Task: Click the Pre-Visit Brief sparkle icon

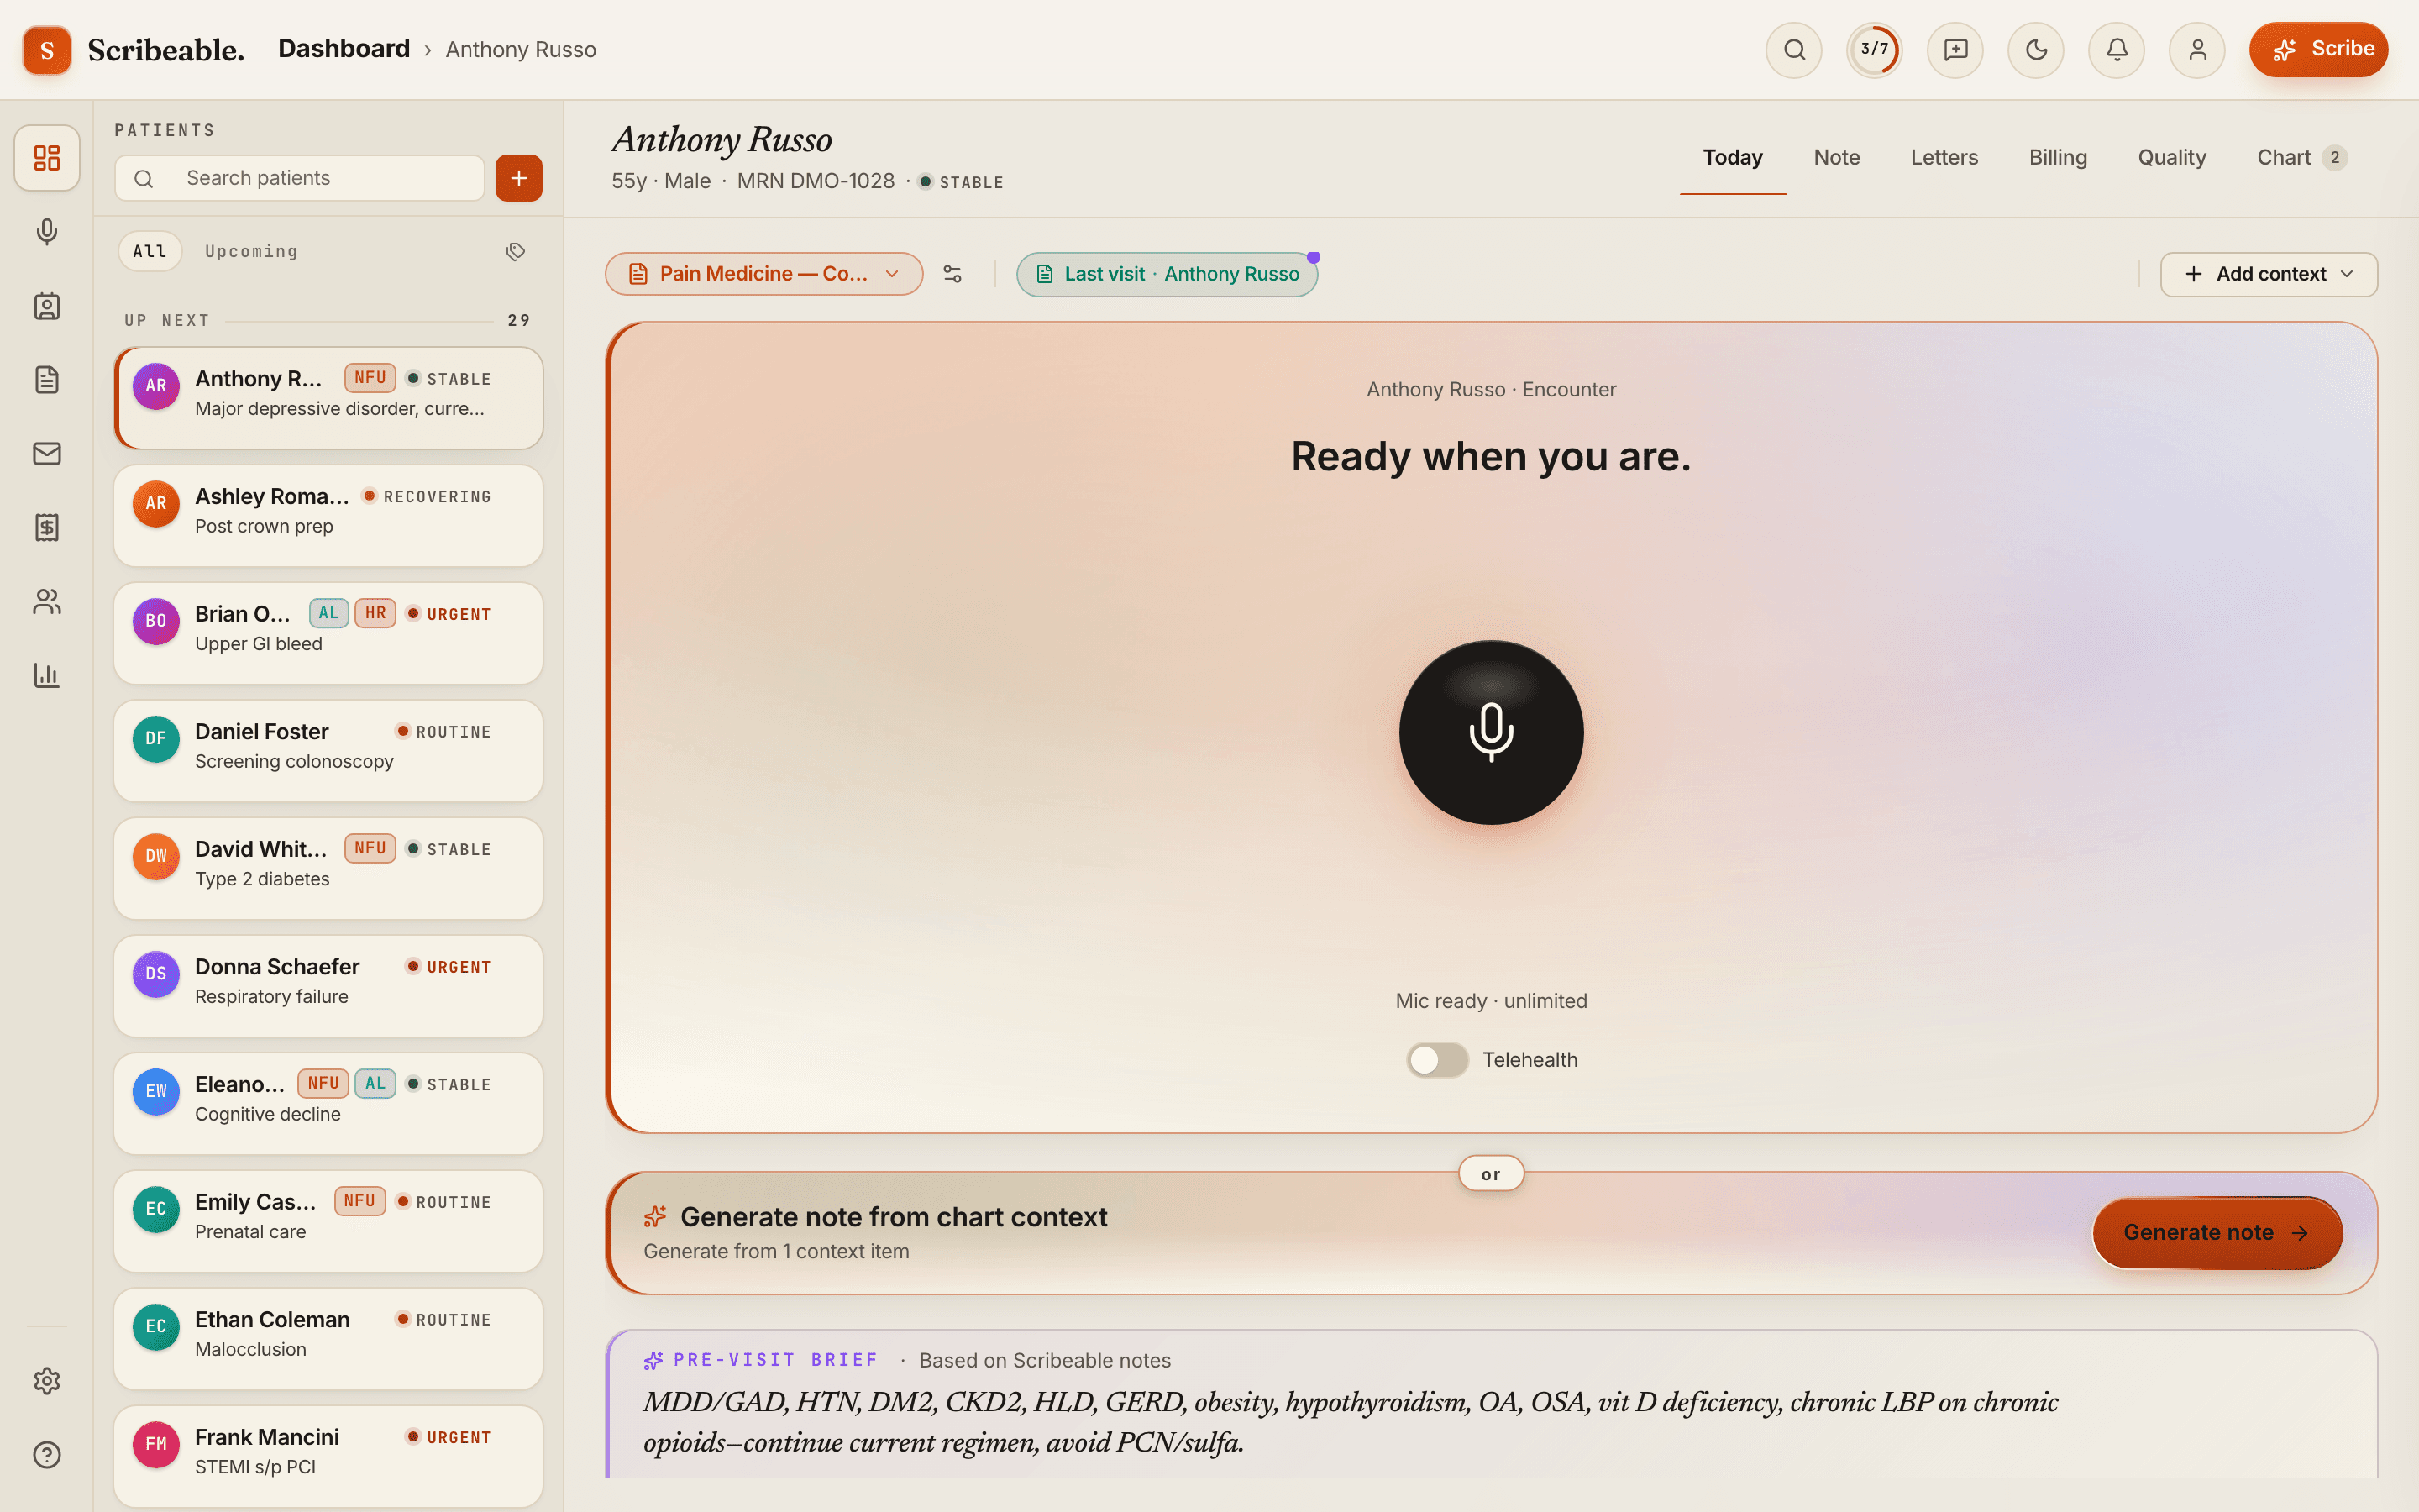Action: pyautogui.click(x=653, y=1360)
